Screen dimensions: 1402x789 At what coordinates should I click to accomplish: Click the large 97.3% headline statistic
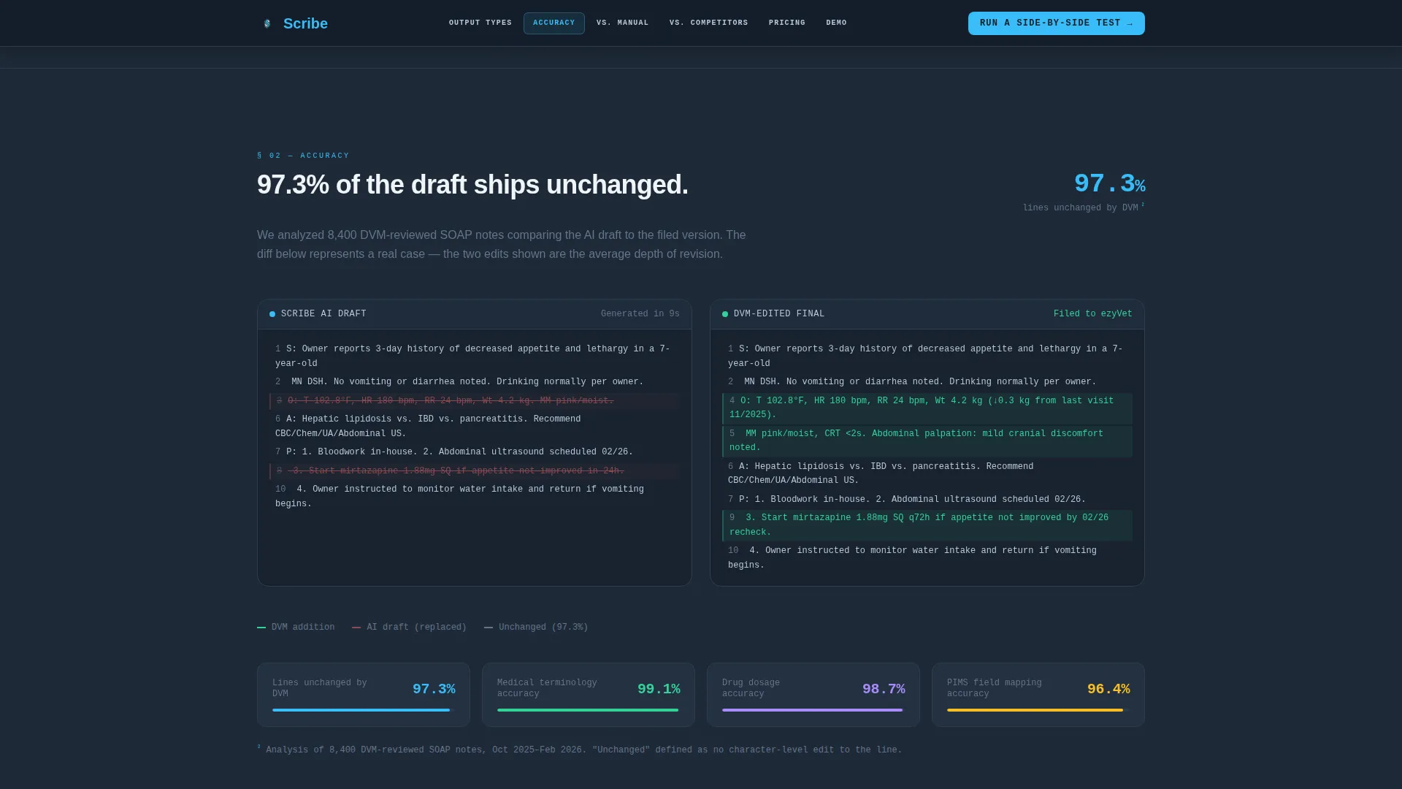1109,183
